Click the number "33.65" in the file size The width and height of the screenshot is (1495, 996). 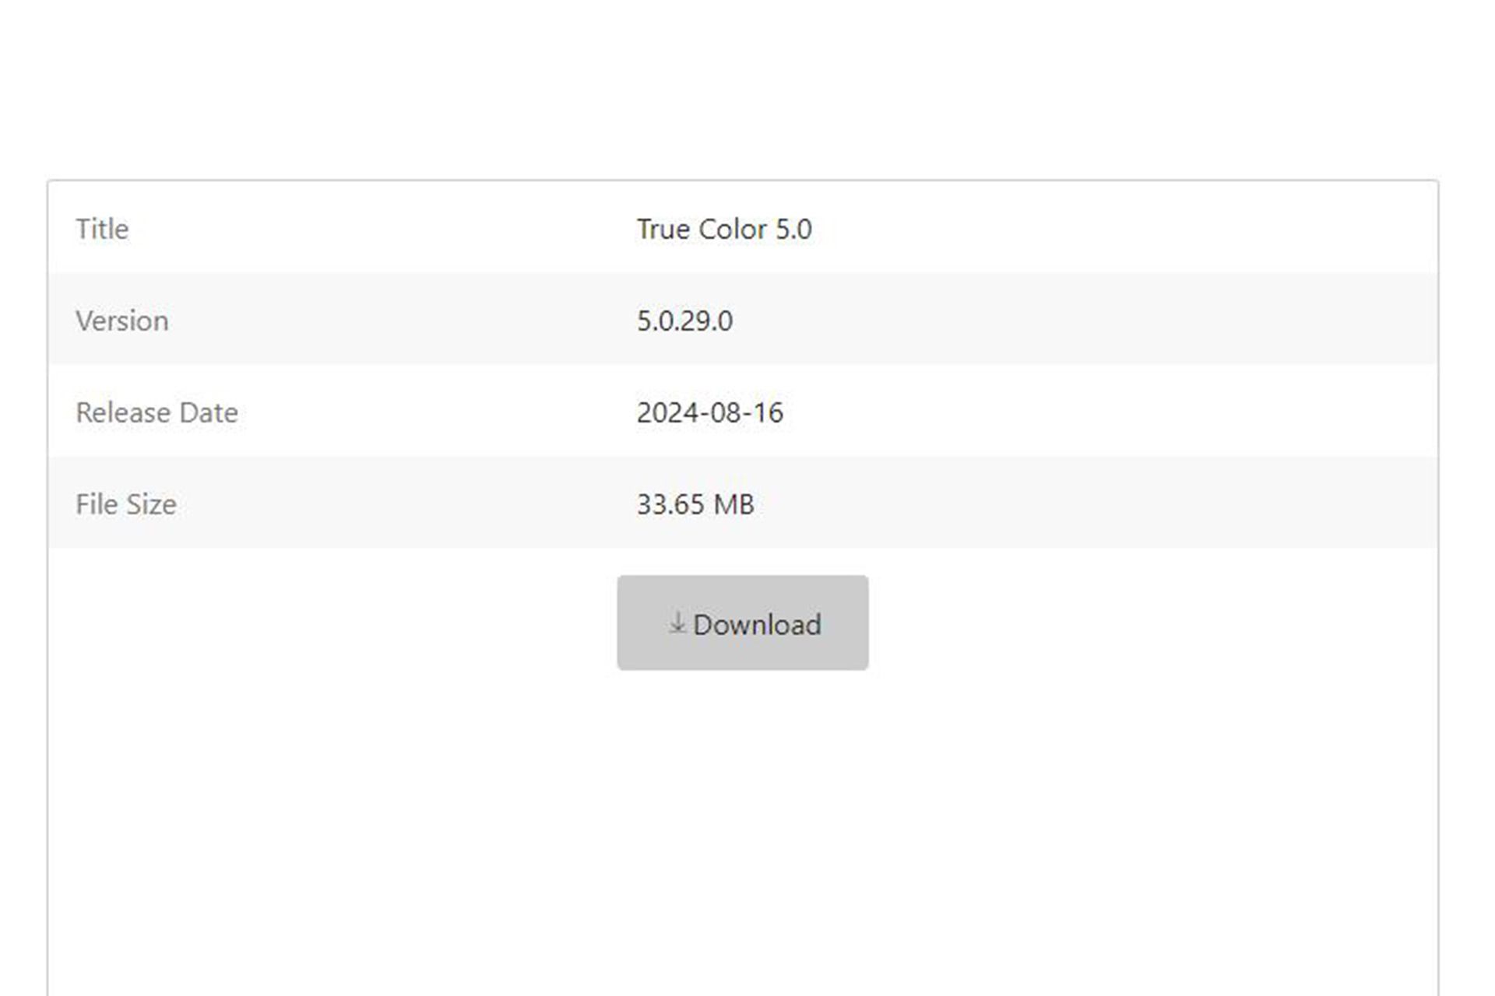pyautogui.click(x=670, y=505)
